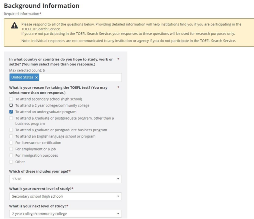Expand the current level of study dropdown
Viewport: 254px width, 219px height.
point(65,196)
